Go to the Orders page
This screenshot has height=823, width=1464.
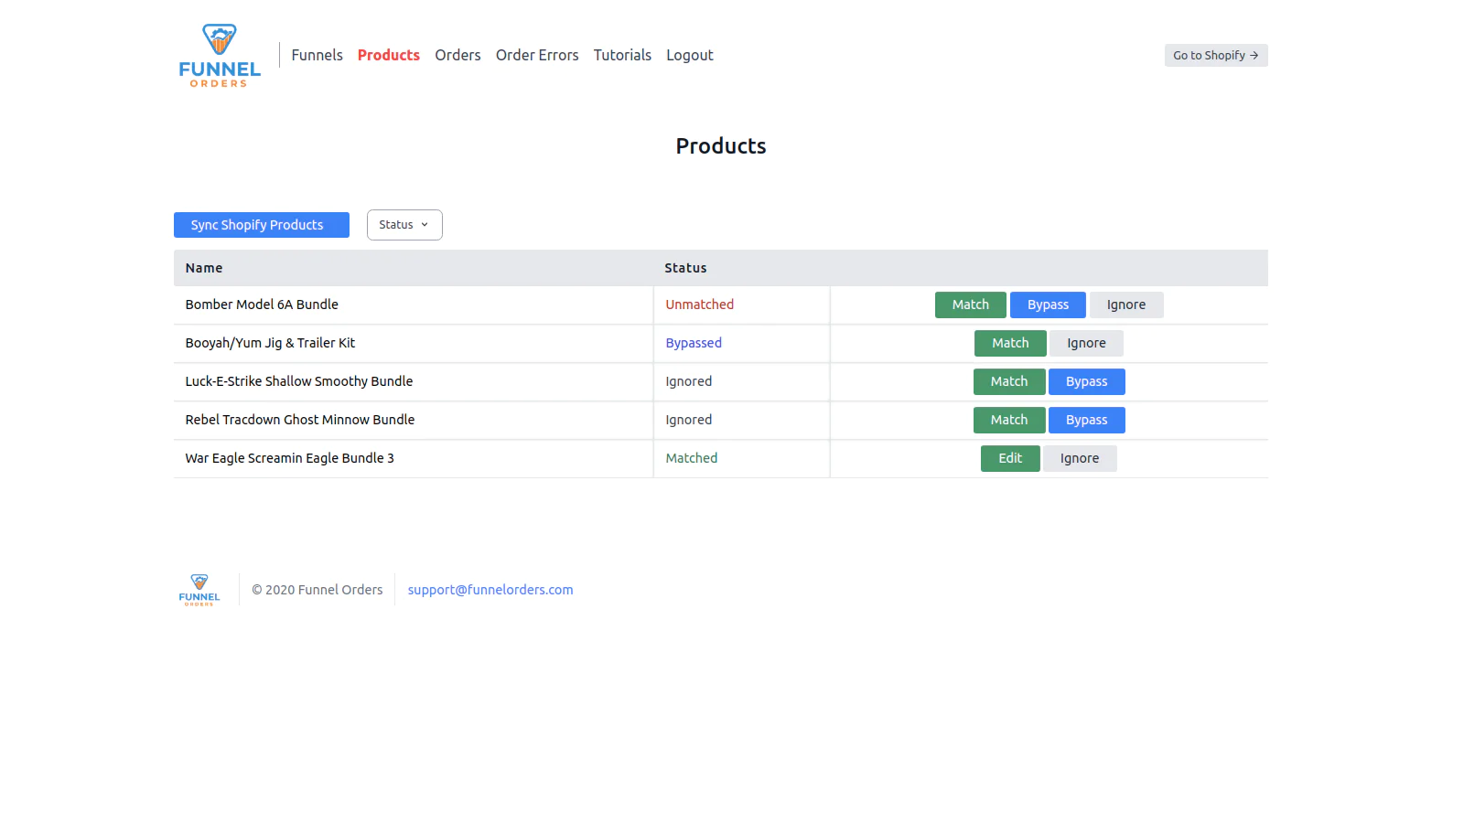[x=457, y=55]
